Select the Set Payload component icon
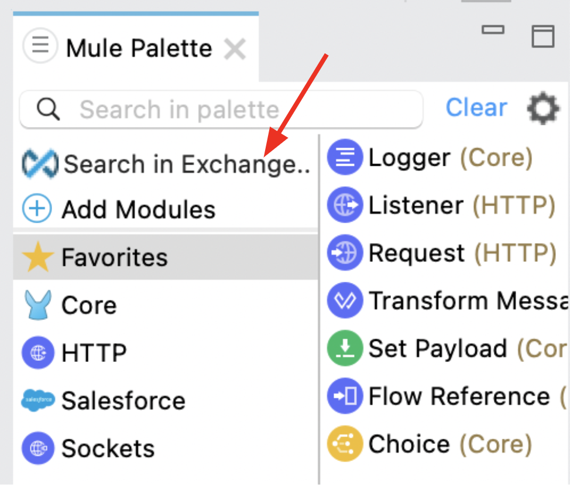 [345, 349]
